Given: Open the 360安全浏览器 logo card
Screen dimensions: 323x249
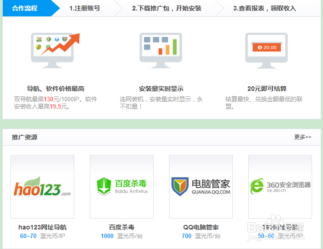Looking at the screenshot, I should pos(280,187).
